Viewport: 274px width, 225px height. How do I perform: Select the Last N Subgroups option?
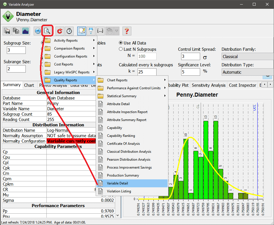[x=121, y=49]
